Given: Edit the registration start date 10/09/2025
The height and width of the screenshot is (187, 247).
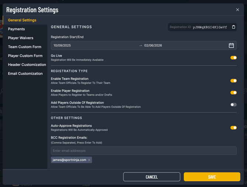Looking at the screenshot, I should click(62, 46).
